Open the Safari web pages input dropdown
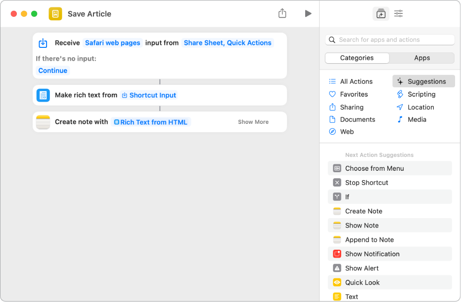 point(112,42)
